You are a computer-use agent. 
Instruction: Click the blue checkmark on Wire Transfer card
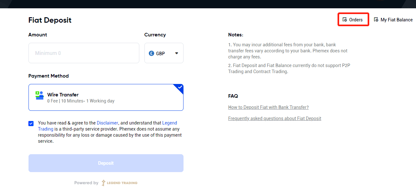(x=180, y=87)
